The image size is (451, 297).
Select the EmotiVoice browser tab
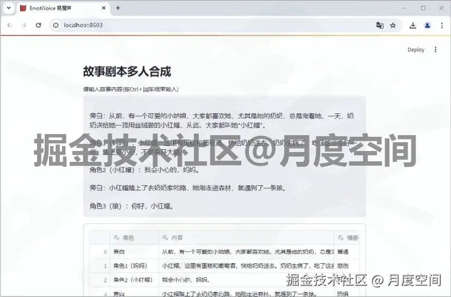[63, 8]
